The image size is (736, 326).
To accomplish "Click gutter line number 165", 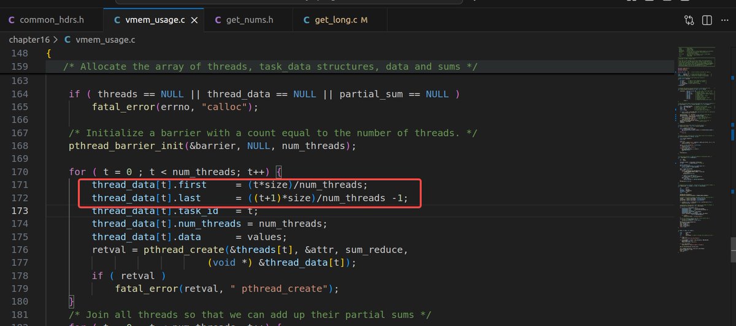I will coord(20,107).
